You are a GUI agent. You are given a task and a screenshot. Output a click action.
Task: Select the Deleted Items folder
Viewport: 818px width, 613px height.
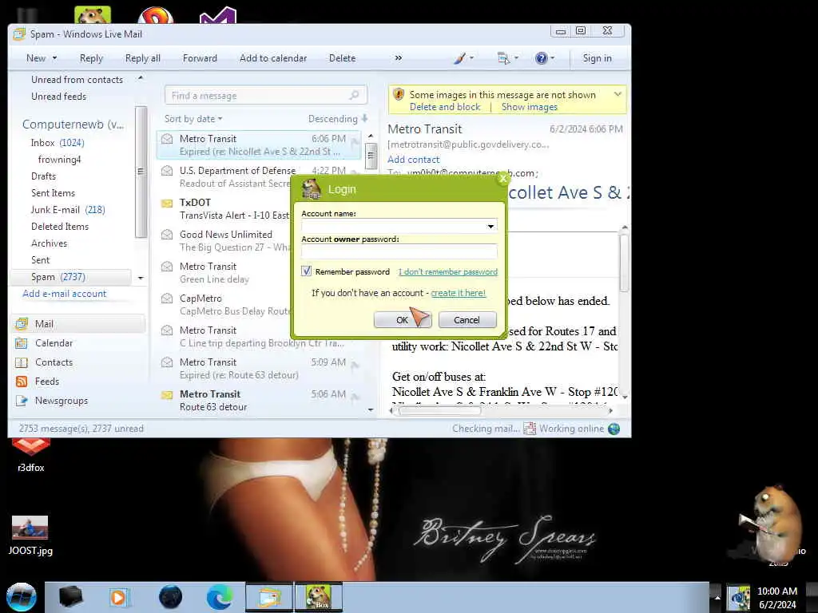pos(60,227)
